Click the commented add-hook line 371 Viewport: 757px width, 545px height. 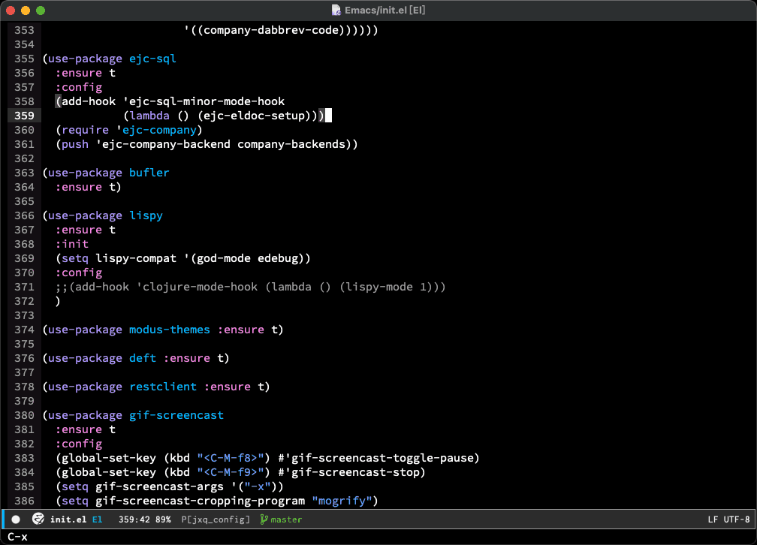pyautogui.click(x=250, y=287)
